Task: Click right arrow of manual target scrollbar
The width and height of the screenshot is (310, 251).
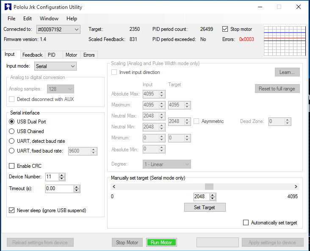Action: pos(296,186)
